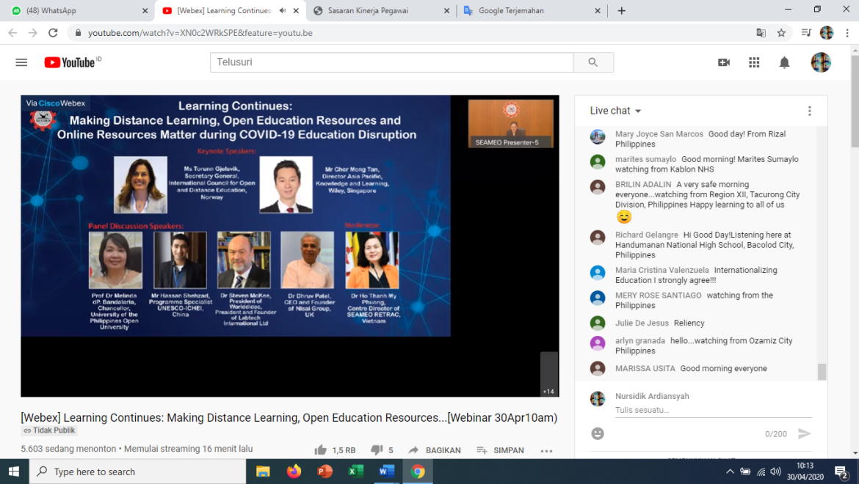
Task: Open live chat options via three-dot icon
Action: 809,110
